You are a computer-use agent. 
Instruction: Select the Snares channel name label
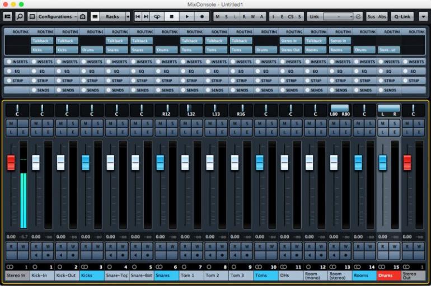pyautogui.click(x=167, y=275)
